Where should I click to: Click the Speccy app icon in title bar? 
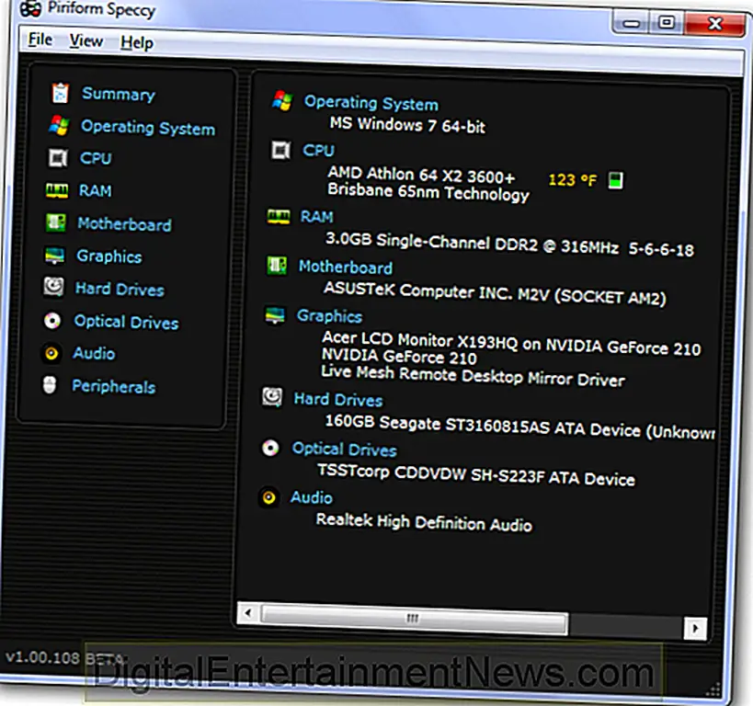(30, 8)
